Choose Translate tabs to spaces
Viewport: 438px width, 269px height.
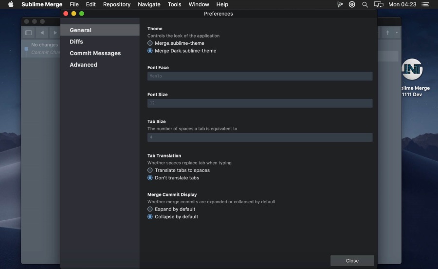[x=150, y=170]
